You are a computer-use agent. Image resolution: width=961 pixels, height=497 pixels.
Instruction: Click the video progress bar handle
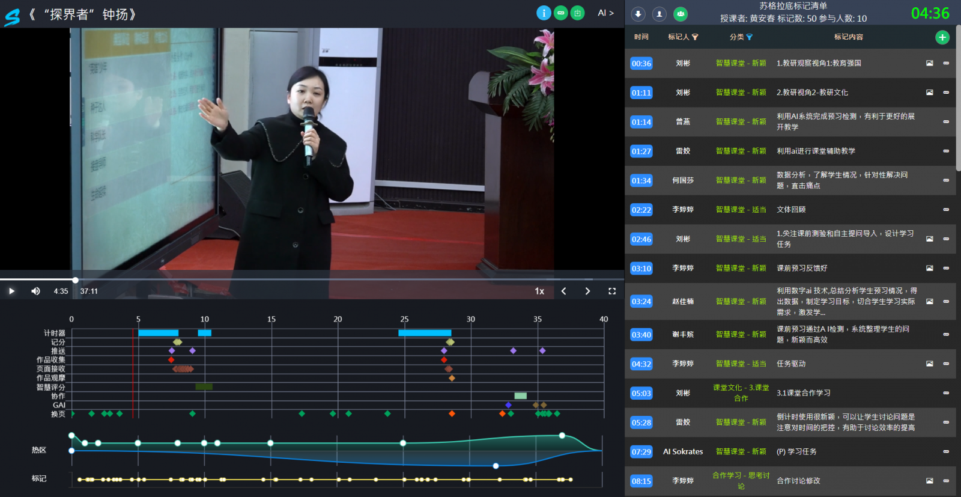(75, 280)
